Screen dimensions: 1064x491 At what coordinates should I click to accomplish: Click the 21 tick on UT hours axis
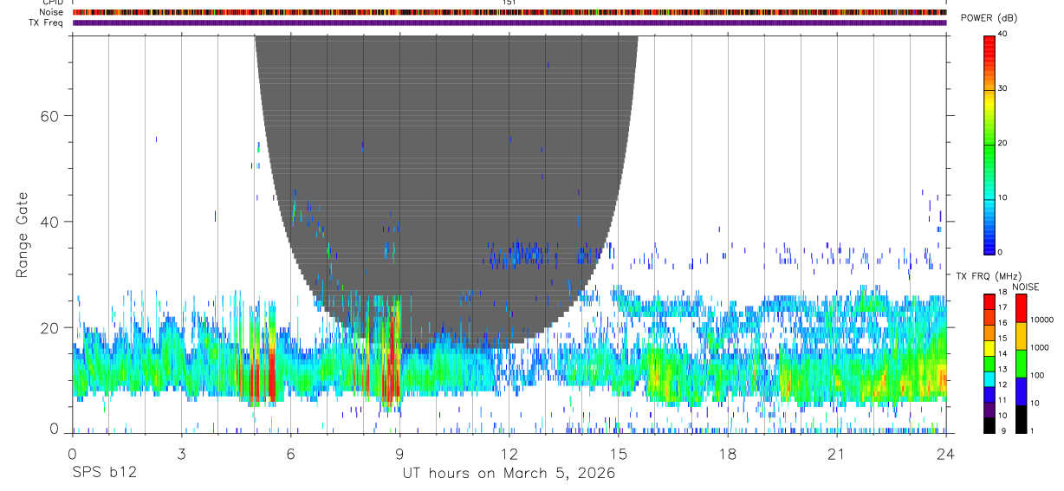pos(836,454)
